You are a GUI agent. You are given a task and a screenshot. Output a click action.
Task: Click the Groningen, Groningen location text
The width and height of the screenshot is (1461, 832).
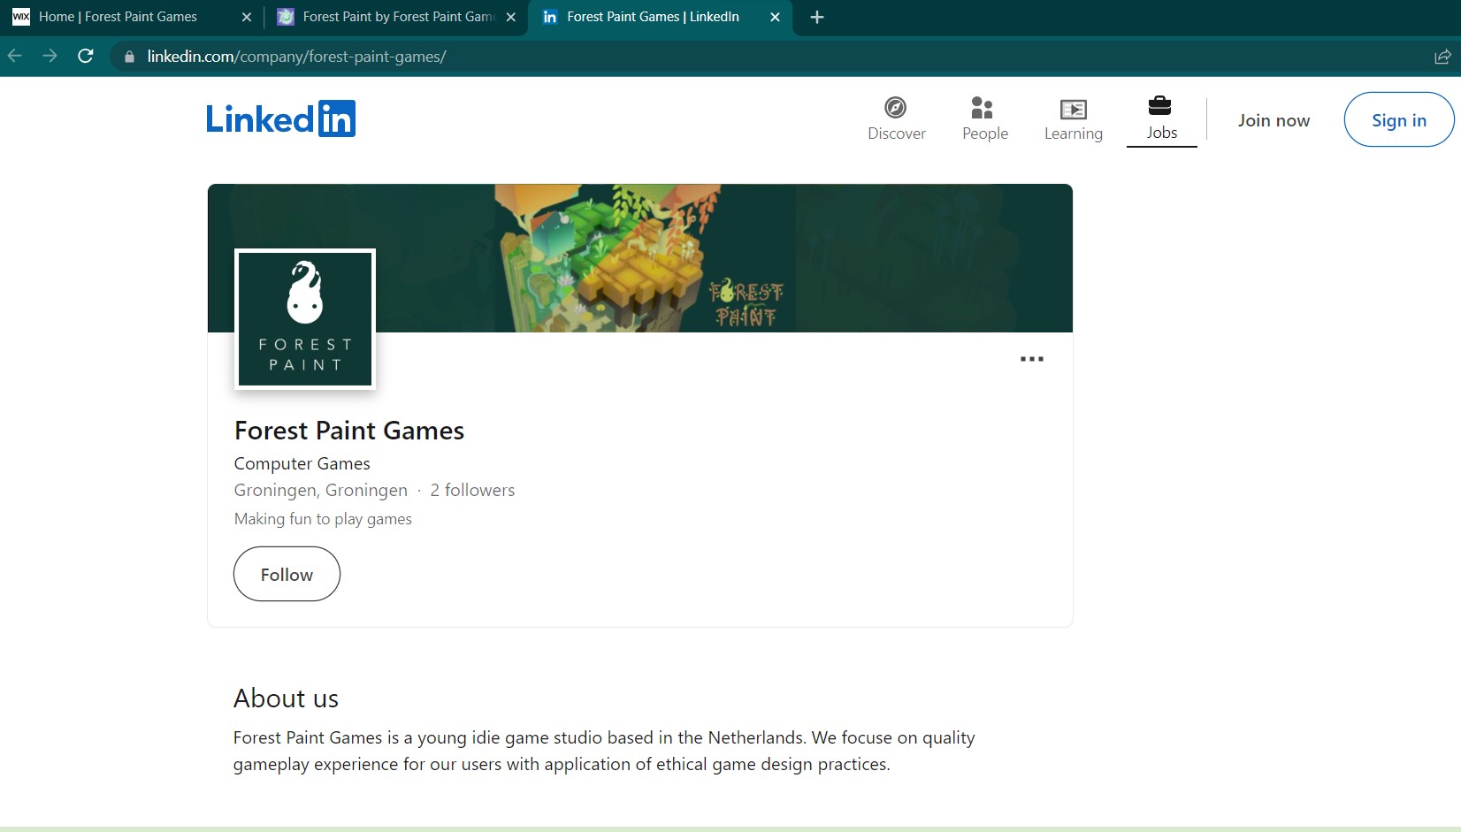321,490
